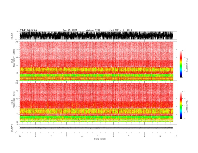
Task: Click the time axis tick label '3'
Action: (x=66, y=136)
